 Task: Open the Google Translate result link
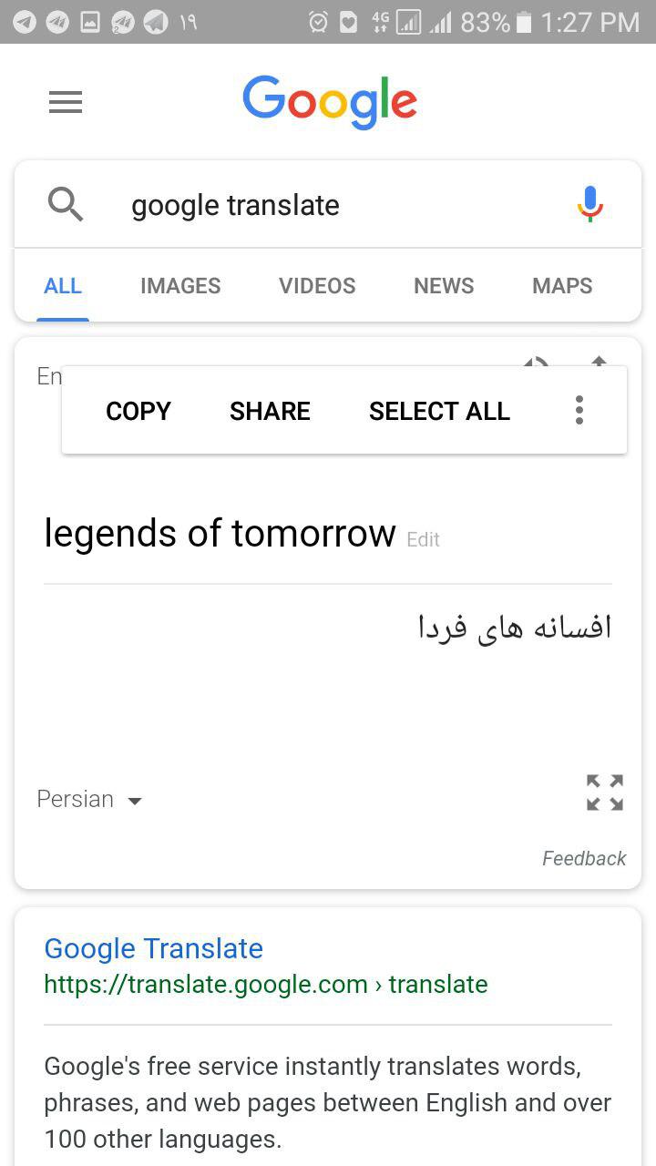(153, 948)
